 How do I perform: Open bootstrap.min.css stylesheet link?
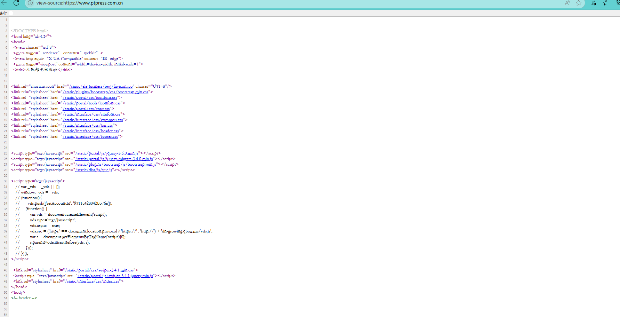tap(105, 92)
